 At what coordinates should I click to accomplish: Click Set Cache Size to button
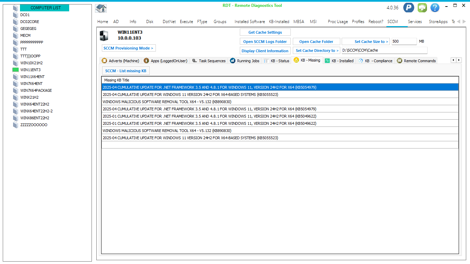point(366,42)
